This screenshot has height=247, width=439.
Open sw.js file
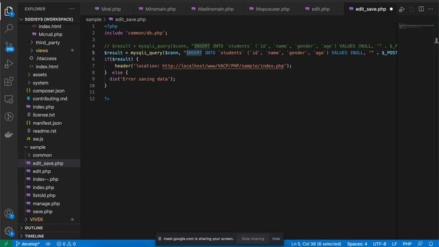point(38,139)
